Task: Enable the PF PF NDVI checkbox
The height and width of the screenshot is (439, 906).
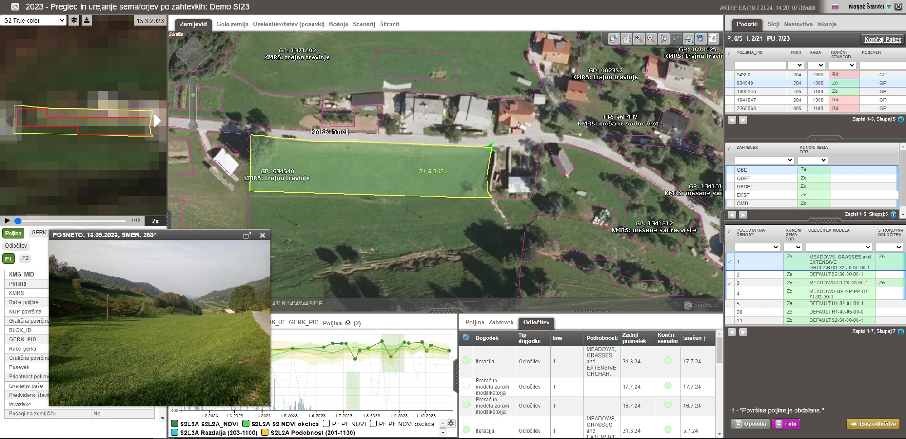Action: [x=326, y=424]
